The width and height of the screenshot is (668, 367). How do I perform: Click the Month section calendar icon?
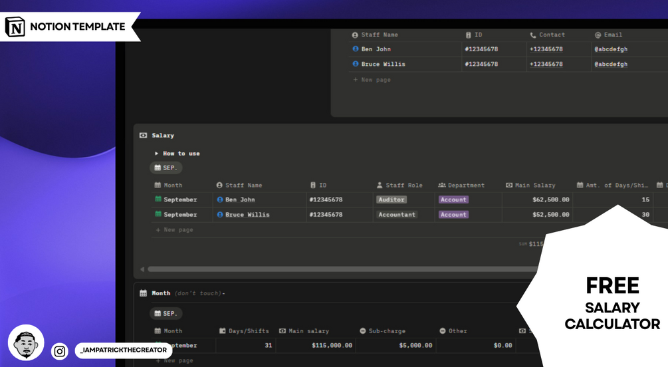tap(143, 293)
